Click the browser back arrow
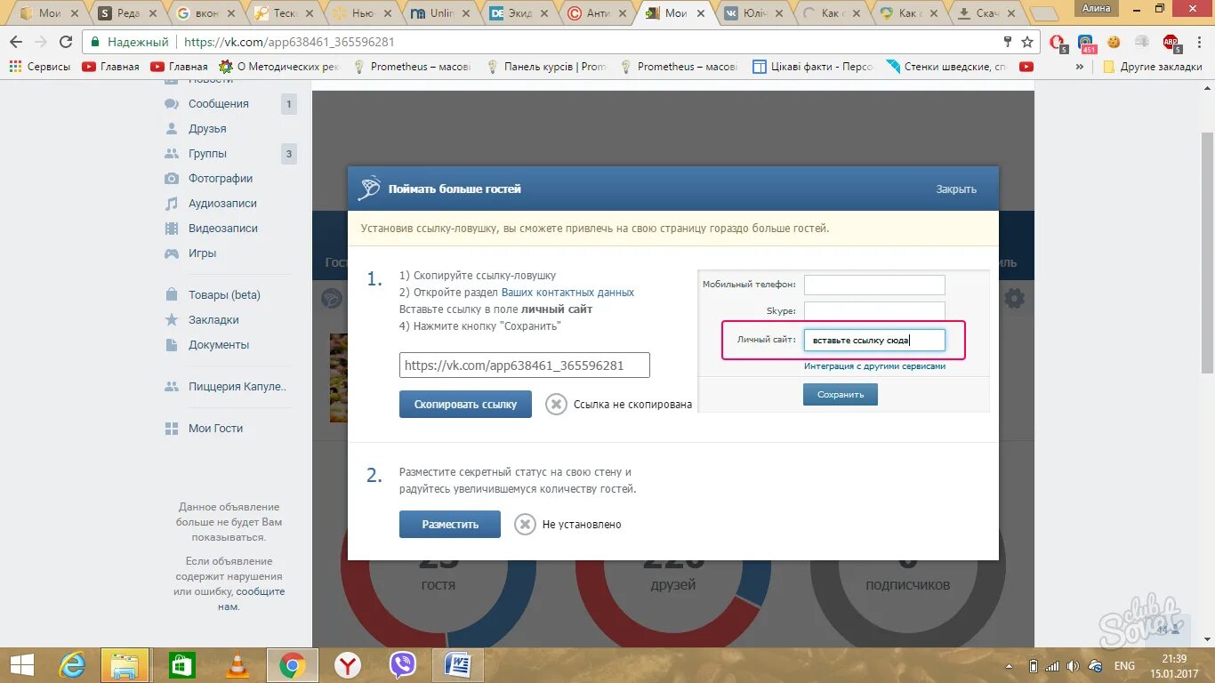 coord(16,42)
